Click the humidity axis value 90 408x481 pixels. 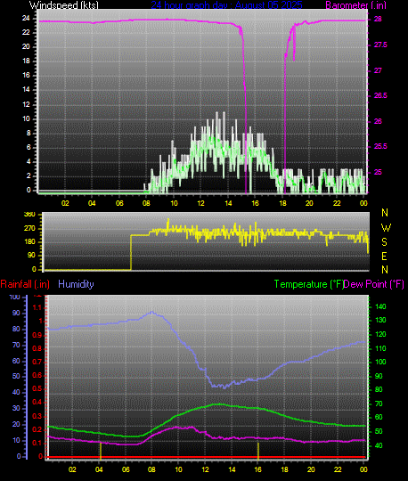pyautogui.click(x=16, y=313)
